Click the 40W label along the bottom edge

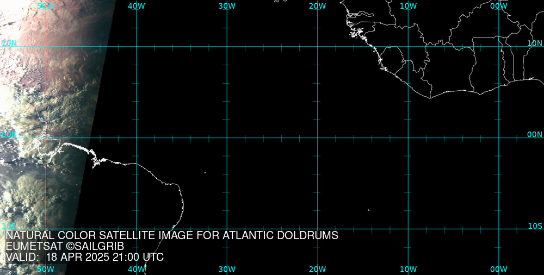coord(137,269)
